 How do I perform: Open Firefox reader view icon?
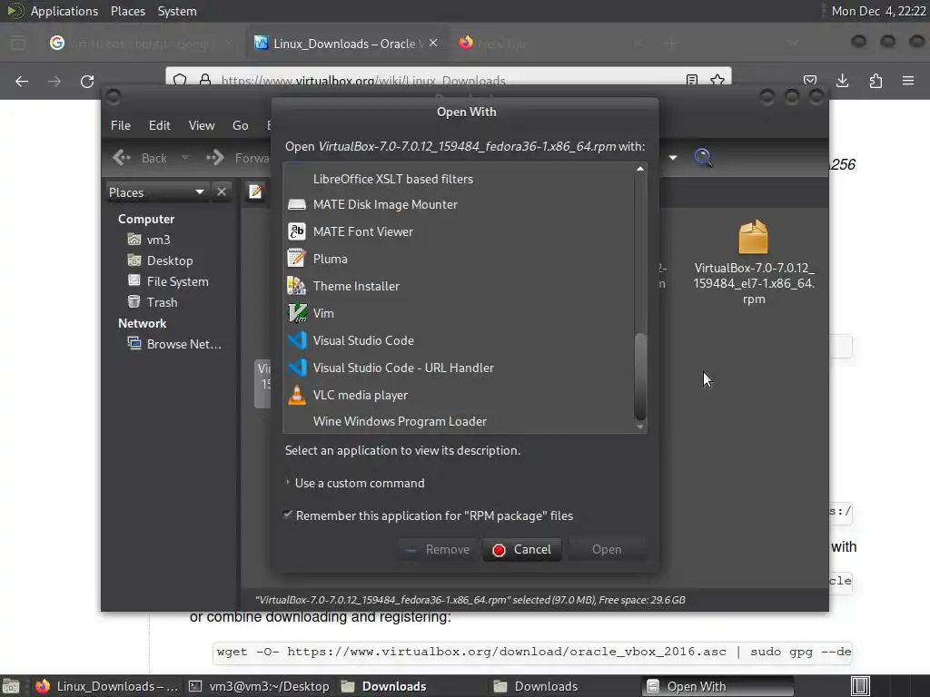click(x=691, y=80)
